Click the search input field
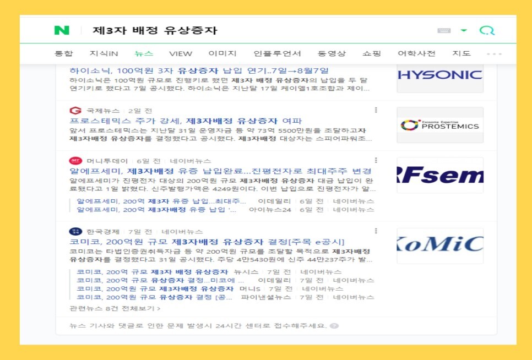 (220, 30)
